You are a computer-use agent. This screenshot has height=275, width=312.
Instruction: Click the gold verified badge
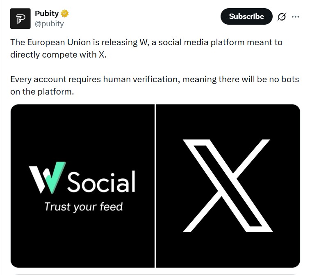coord(65,14)
